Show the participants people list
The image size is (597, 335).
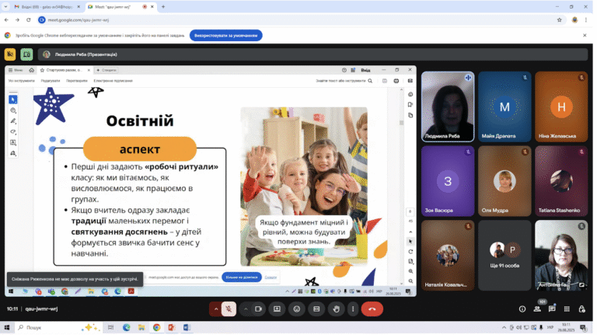coord(537,309)
